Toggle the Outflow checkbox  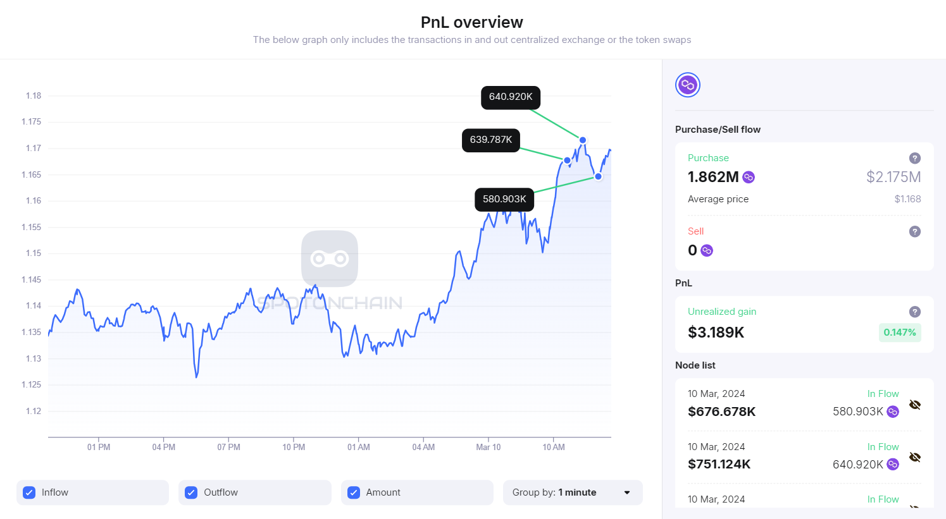click(191, 492)
